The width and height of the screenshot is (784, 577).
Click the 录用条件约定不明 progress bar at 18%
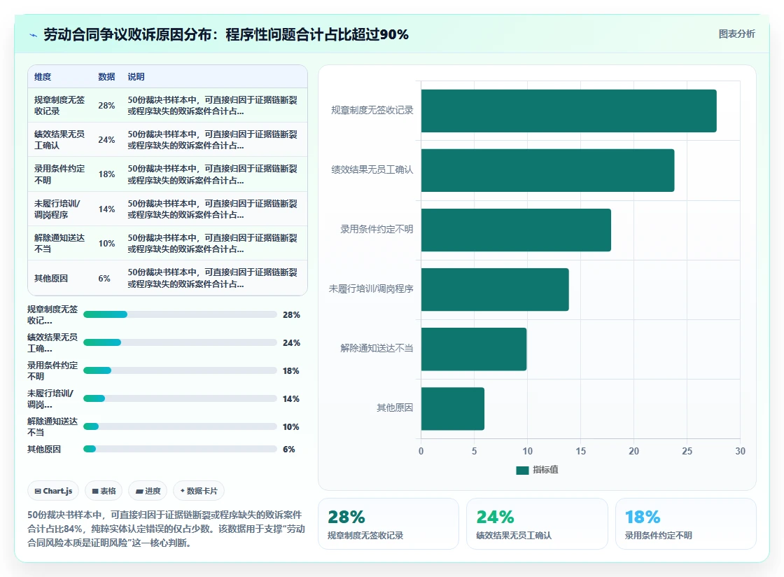pos(180,370)
